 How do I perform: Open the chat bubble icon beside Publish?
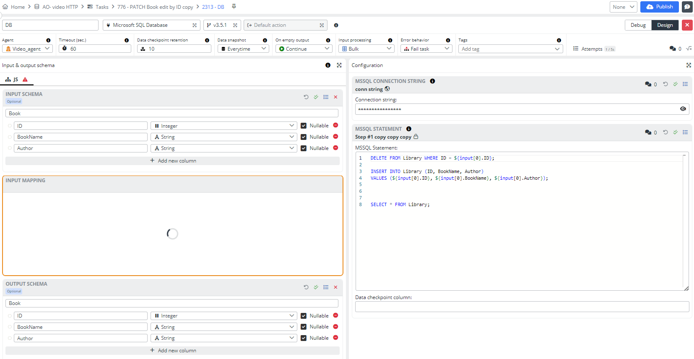(687, 7)
